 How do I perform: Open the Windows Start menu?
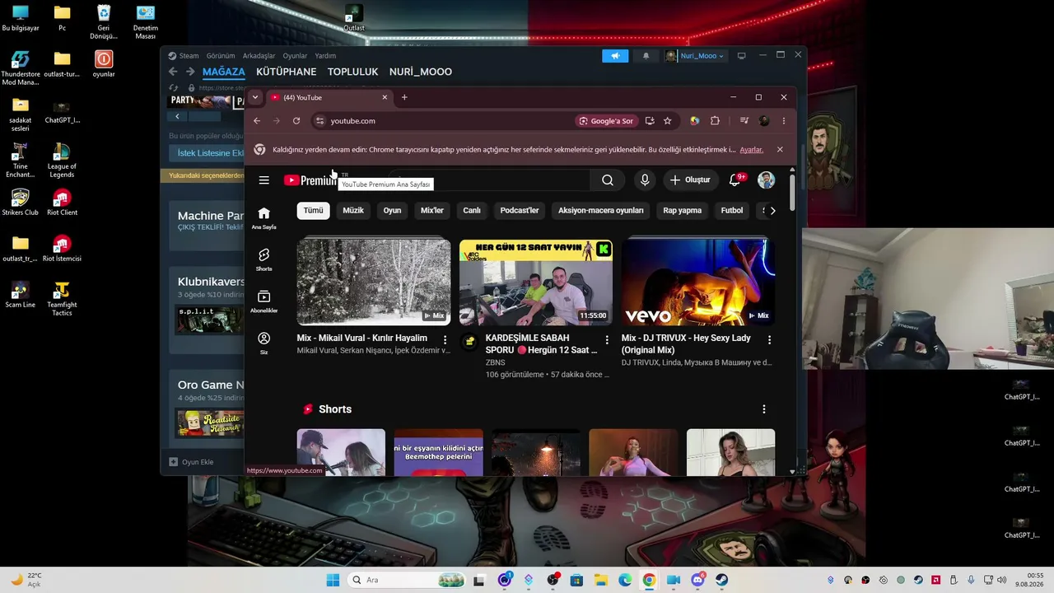pyautogui.click(x=333, y=580)
